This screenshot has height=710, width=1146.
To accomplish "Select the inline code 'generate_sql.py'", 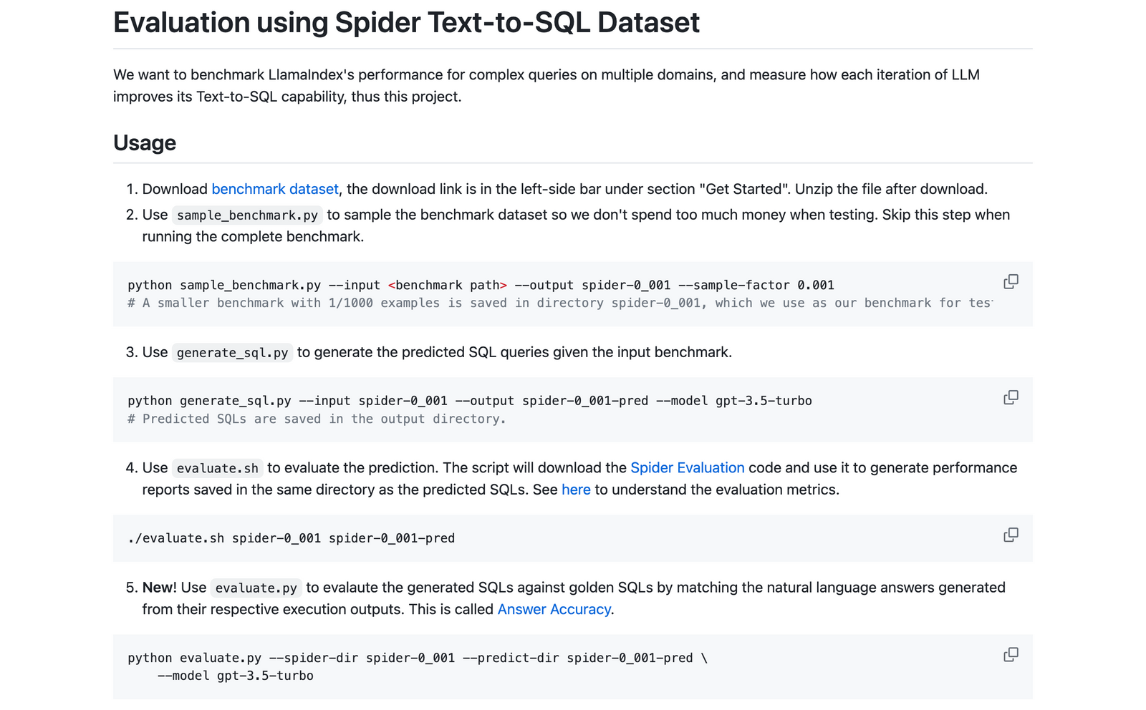I will coord(231,352).
